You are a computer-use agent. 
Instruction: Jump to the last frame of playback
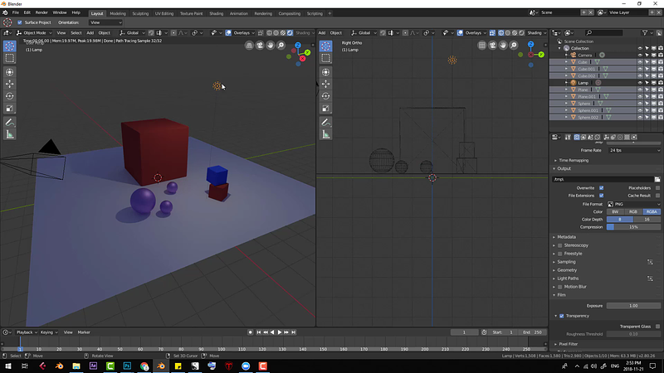[x=294, y=332]
